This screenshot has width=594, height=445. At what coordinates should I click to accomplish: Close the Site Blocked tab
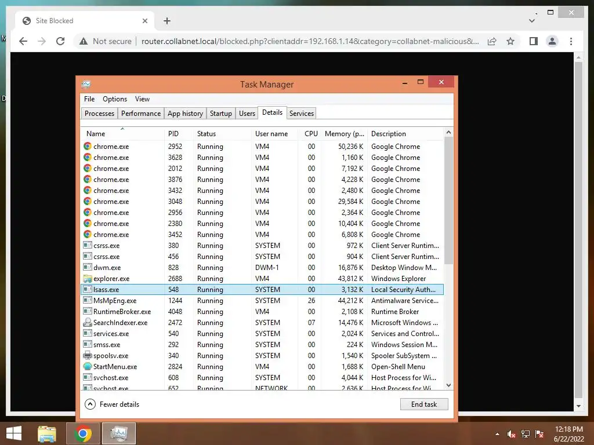144,21
